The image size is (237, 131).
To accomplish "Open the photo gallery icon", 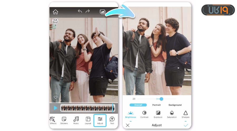I will click(x=102, y=12).
